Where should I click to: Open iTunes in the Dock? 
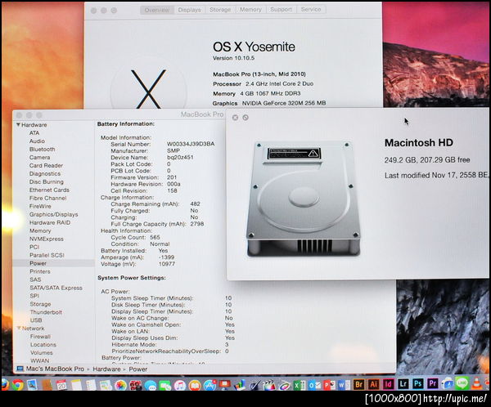pos(180,386)
